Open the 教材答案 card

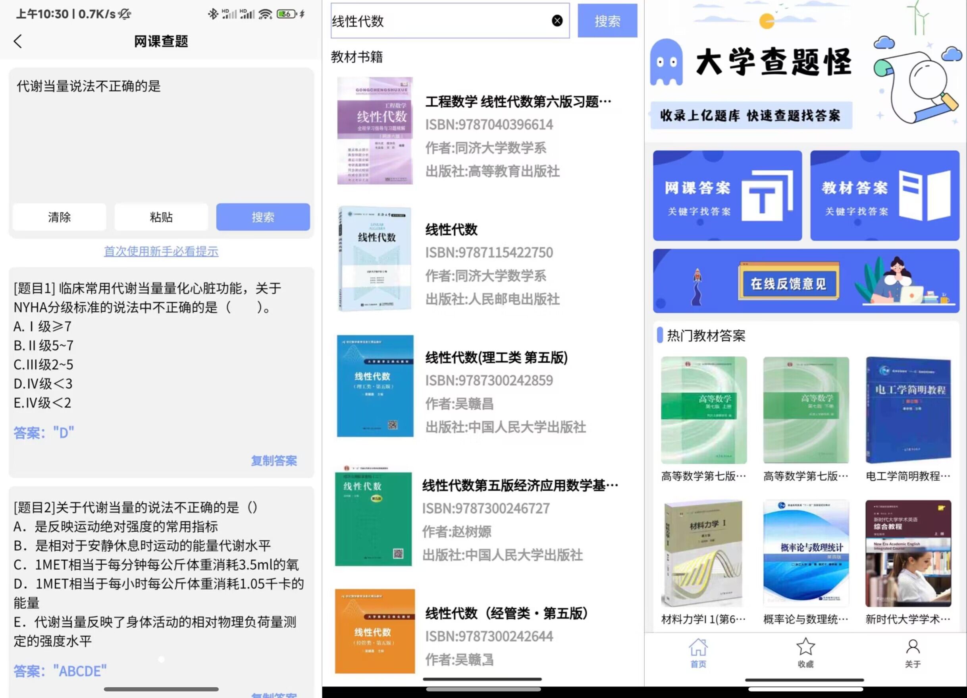click(x=885, y=196)
